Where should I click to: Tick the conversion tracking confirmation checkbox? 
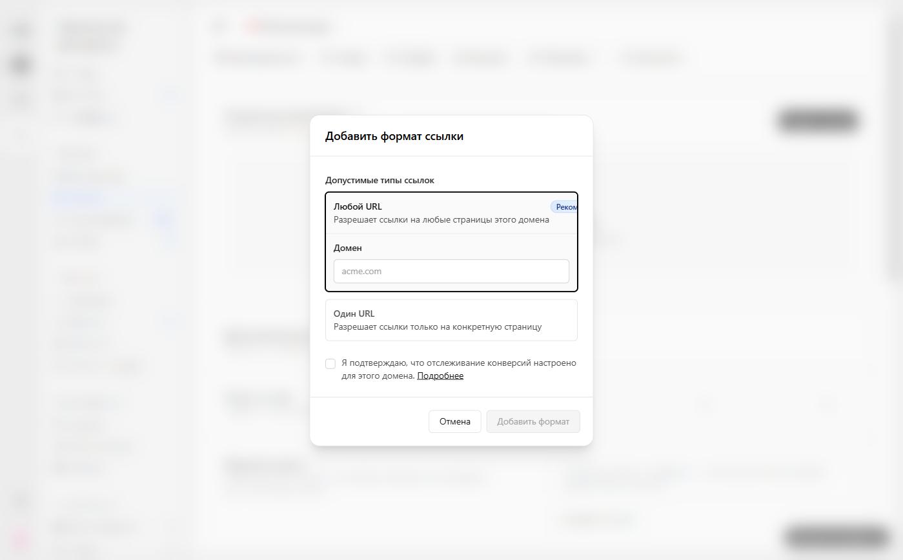330,364
